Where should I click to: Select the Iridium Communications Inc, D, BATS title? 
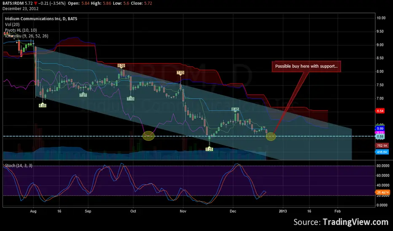point(41,19)
